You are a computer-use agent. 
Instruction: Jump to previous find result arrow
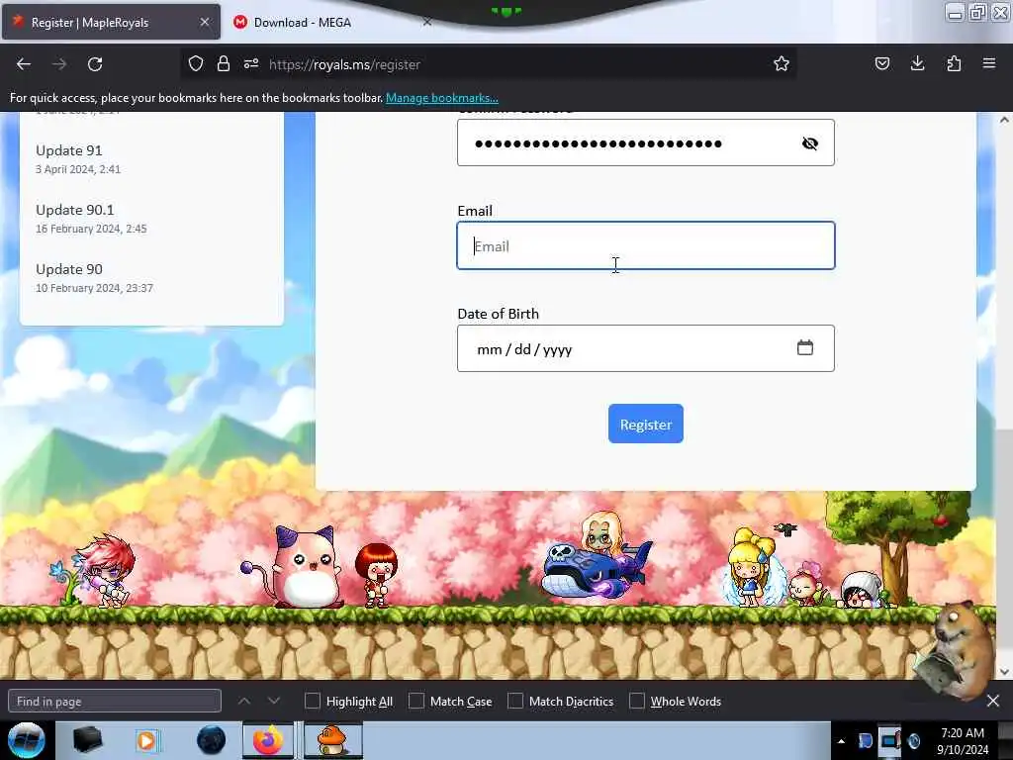(244, 701)
